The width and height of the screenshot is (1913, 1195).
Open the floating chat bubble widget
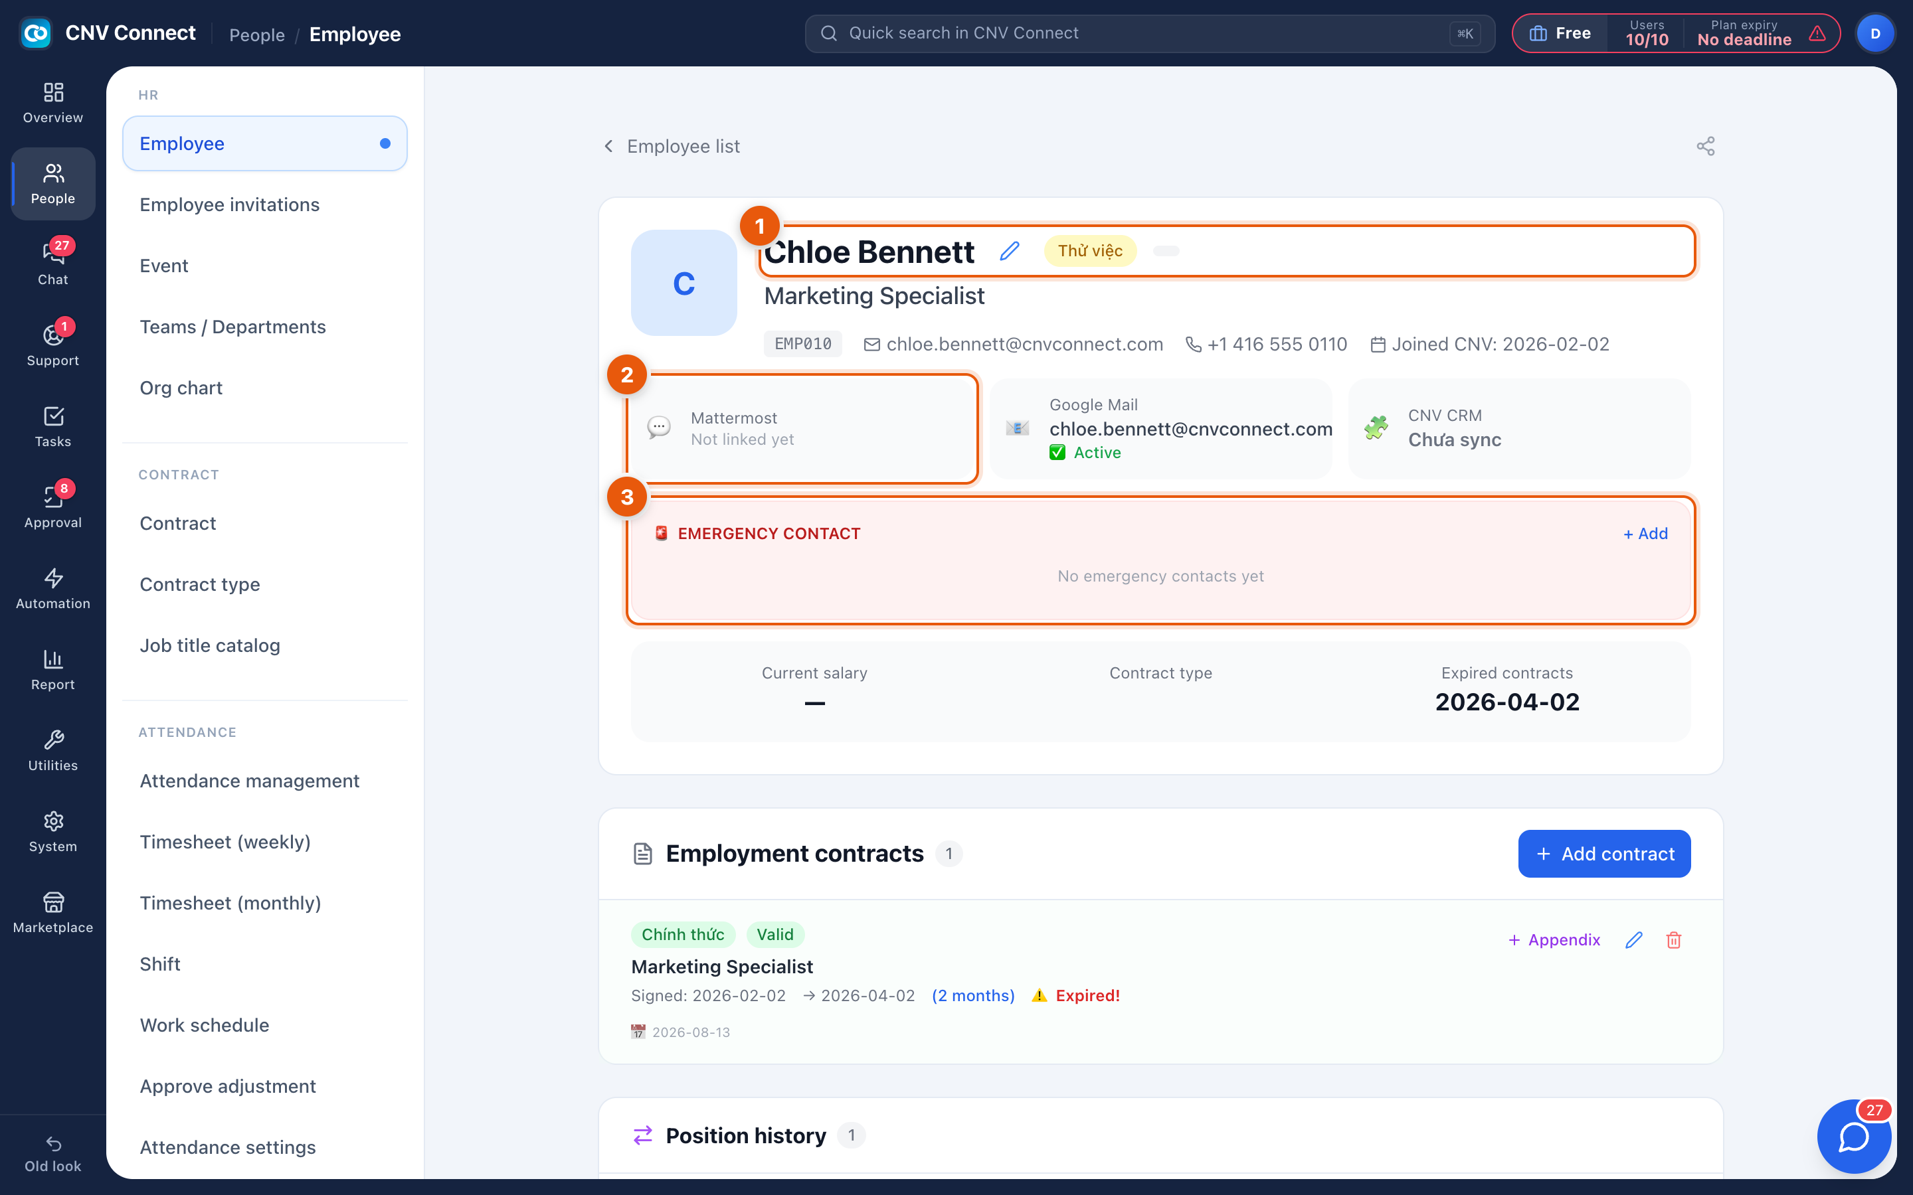[x=1854, y=1137]
